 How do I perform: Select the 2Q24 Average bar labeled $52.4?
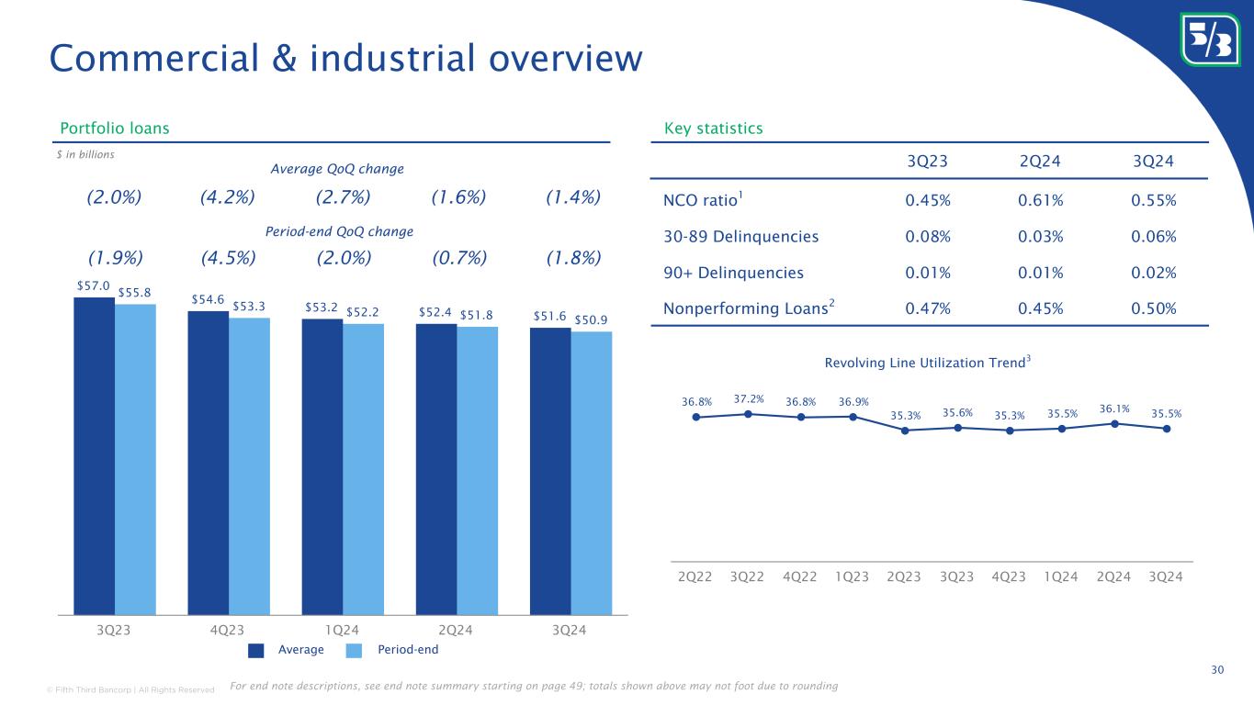tap(435, 468)
